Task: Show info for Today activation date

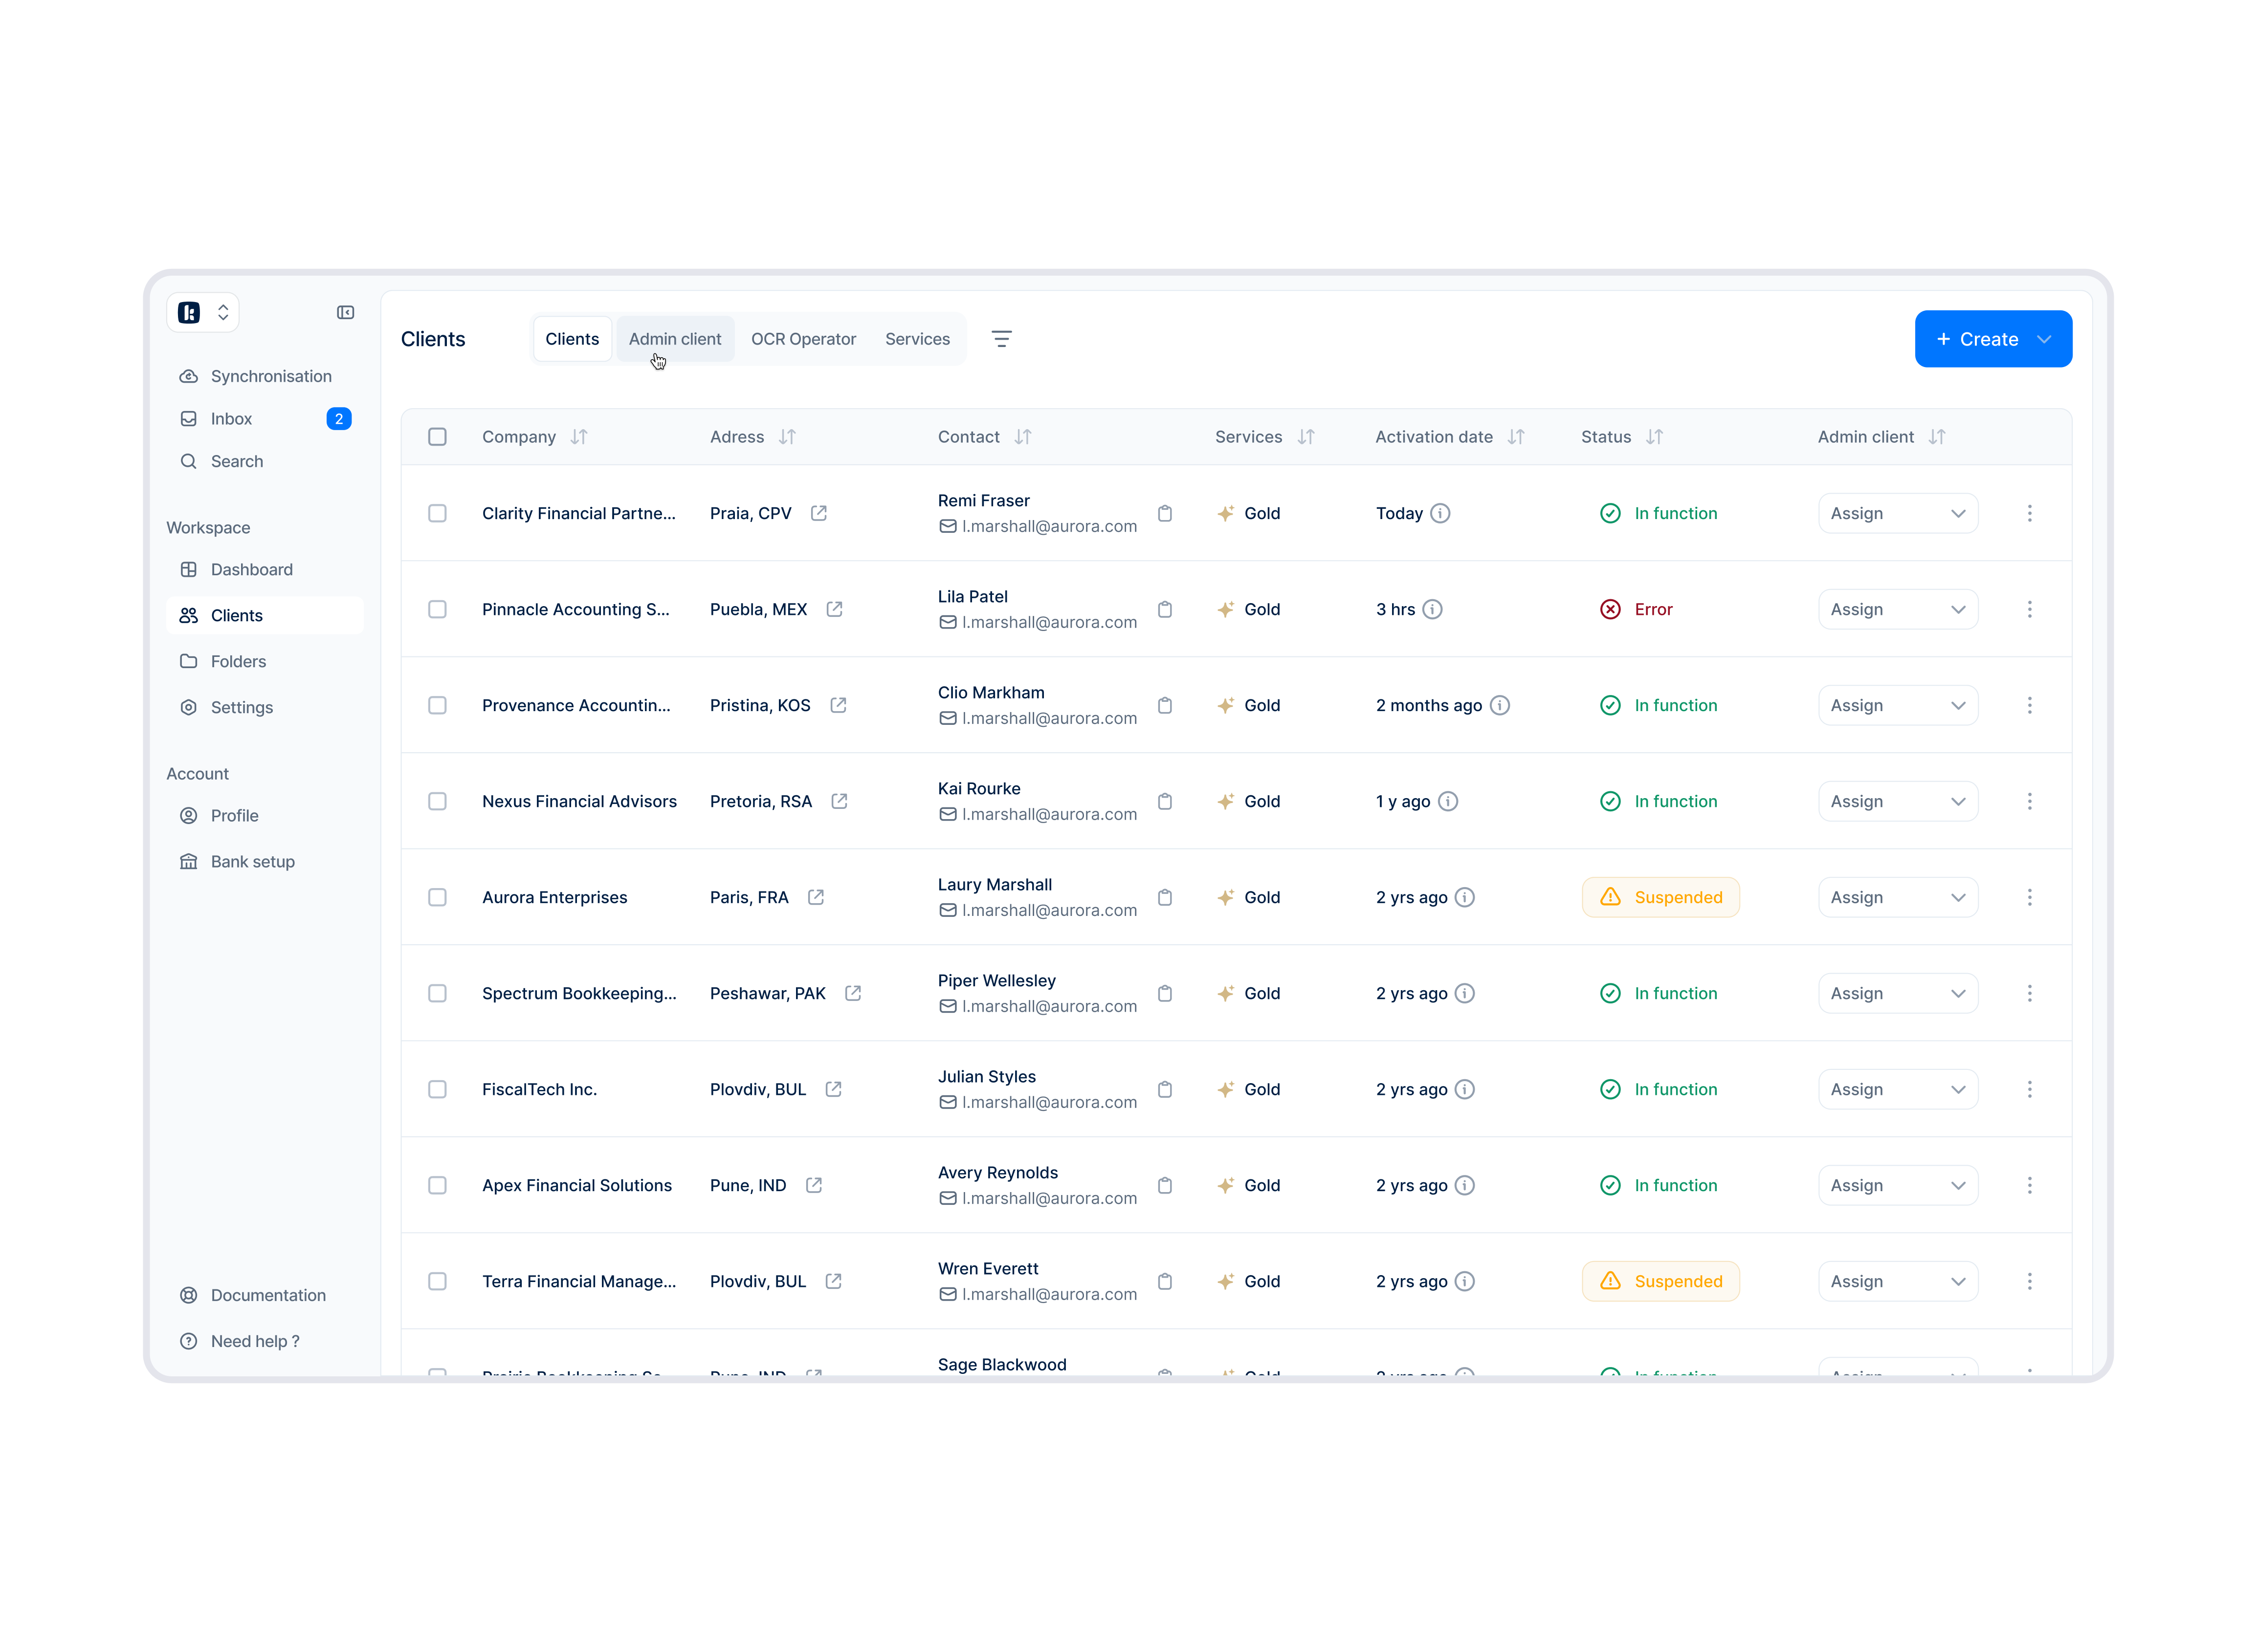Action: point(1439,513)
